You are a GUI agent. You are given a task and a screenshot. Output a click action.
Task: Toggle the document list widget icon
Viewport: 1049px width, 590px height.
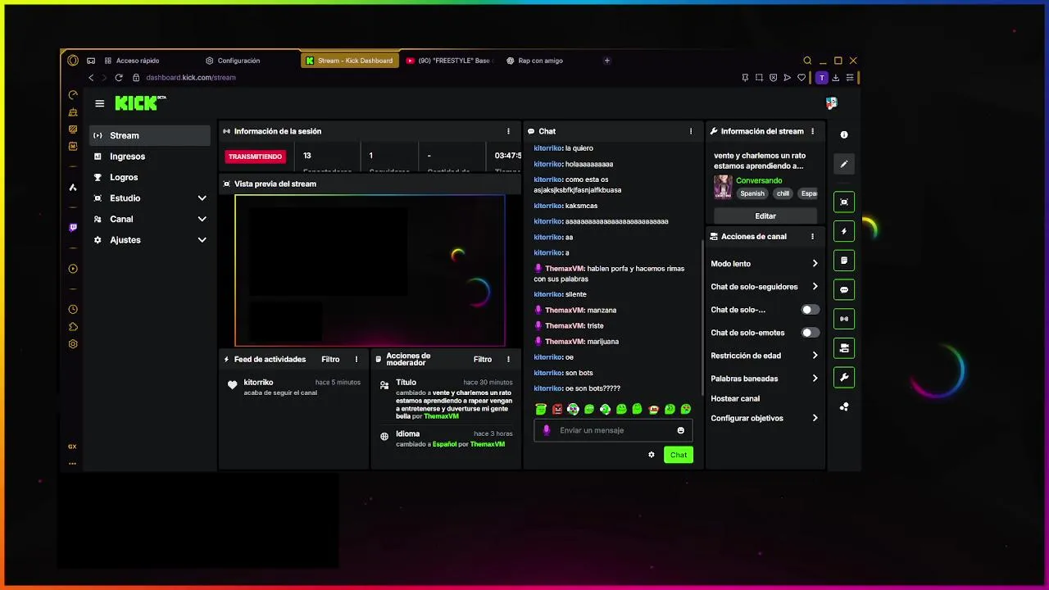click(x=844, y=261)
